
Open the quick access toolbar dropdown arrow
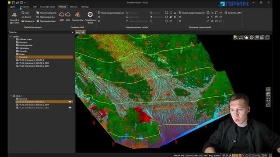pos(25,3)
